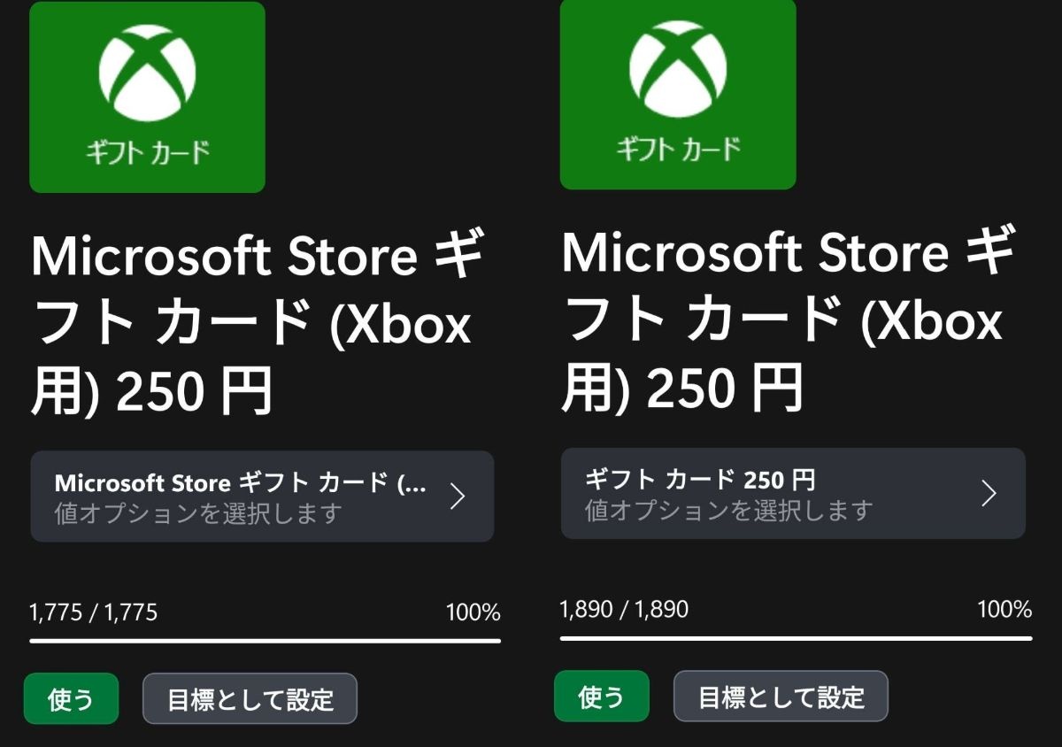Click the 100% label beside 1,890 / 1,890
1062x747 pixels.
point(1004,609)
